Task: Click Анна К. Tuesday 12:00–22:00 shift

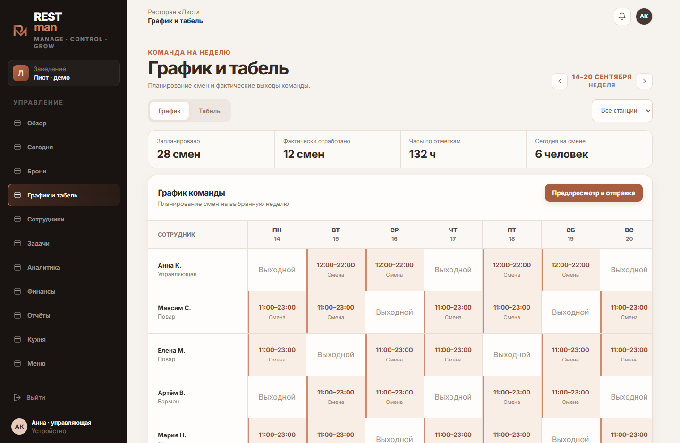Action: pos(336,270)
